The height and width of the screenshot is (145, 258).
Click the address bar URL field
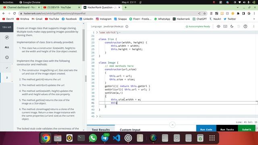pyautogui.click(x=108, y=13)
